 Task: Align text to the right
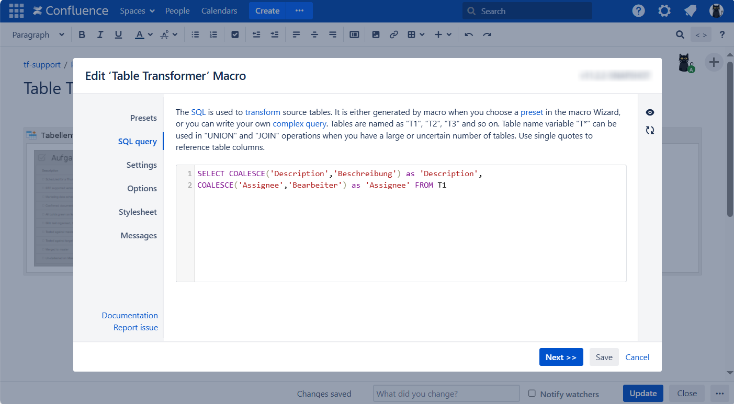[333, 34]
